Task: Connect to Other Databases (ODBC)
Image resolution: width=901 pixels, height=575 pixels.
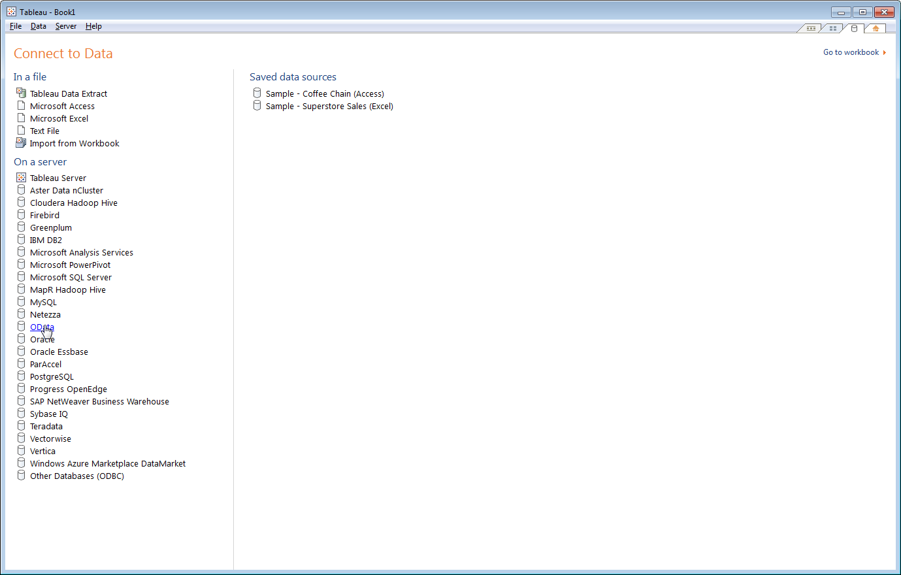Action: [77, 476]
